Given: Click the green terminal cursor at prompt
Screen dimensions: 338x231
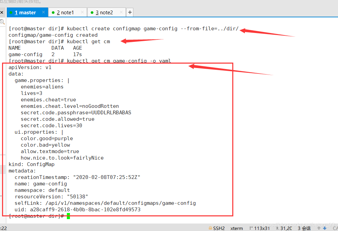Looking at the screenshot, I should 68,216.
